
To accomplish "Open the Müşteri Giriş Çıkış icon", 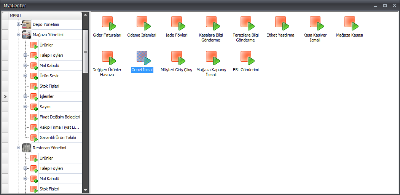I will click(178, 58).
